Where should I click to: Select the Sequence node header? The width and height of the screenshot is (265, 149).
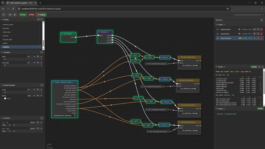105,32
